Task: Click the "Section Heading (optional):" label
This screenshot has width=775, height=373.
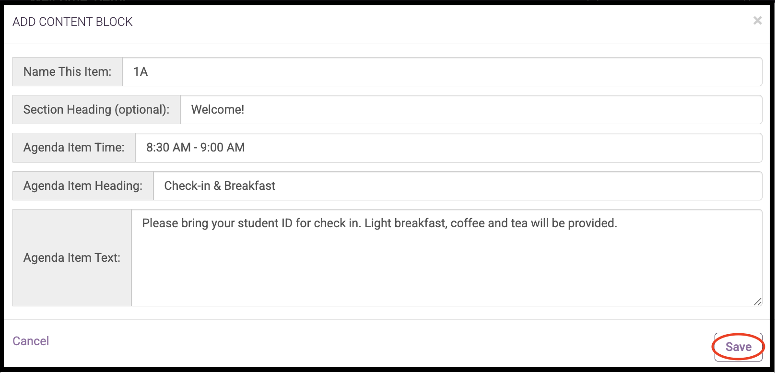Action: point(96,110)
